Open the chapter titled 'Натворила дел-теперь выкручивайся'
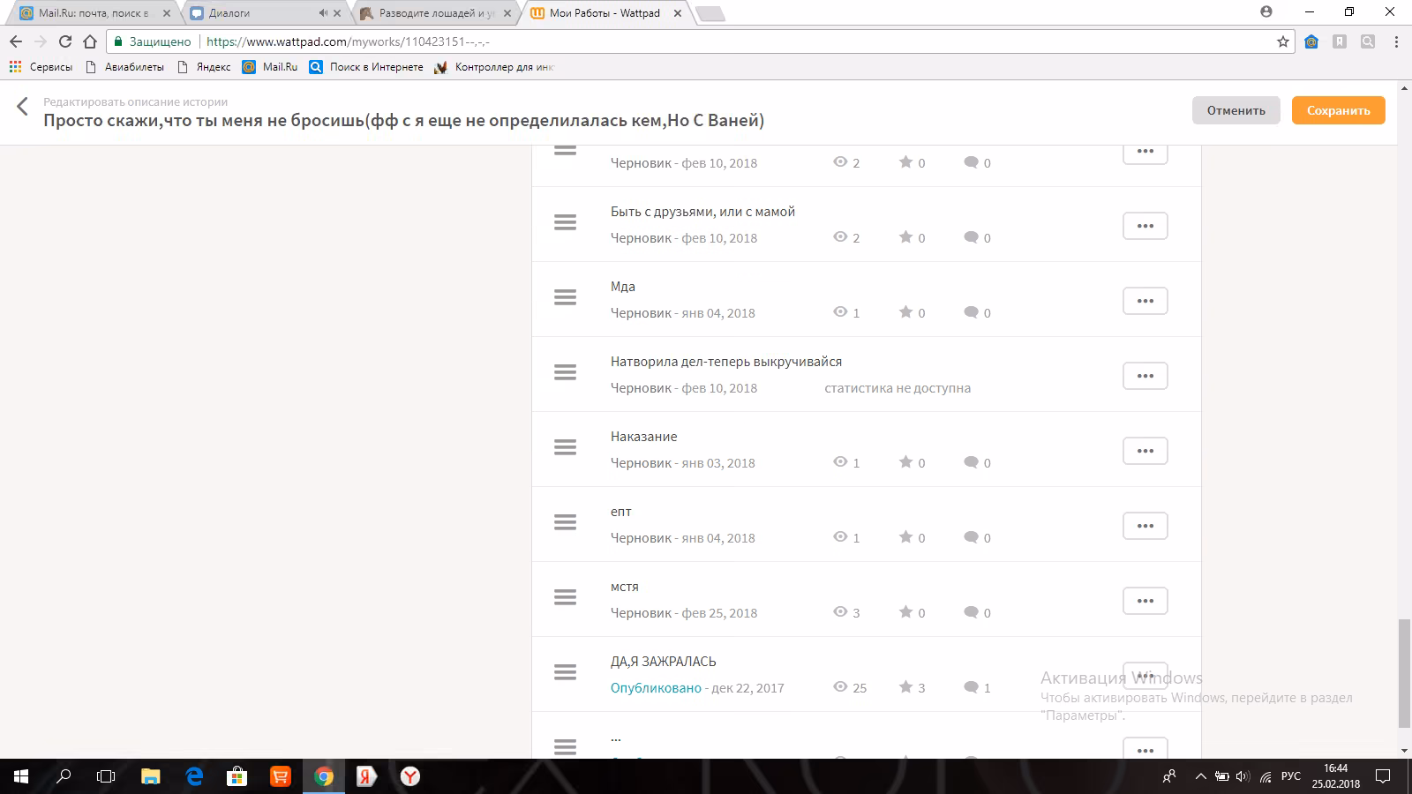 726,362
